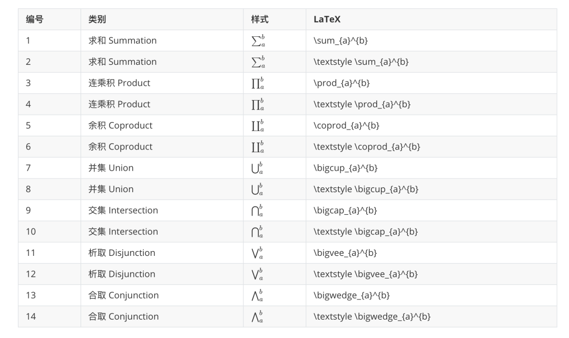The image size is (569, 338).
Task: Click the 编号 column header
Action: click(x=34, y=19)
